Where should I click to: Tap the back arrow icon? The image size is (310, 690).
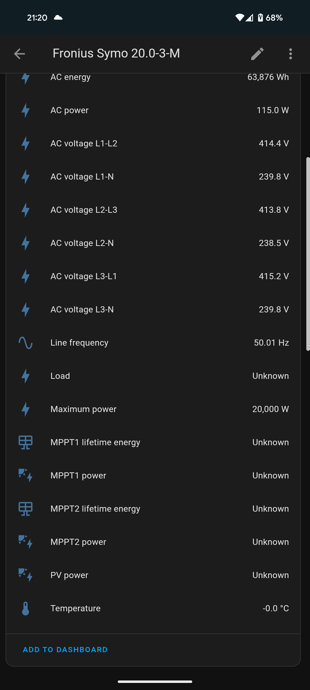[19, 54]
